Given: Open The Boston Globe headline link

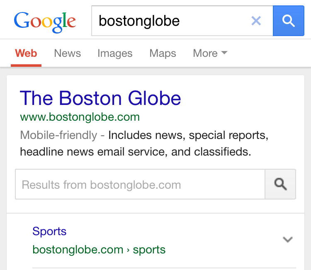Looking at the screenshot, I should pyautogui.click(x=100, y=98).
